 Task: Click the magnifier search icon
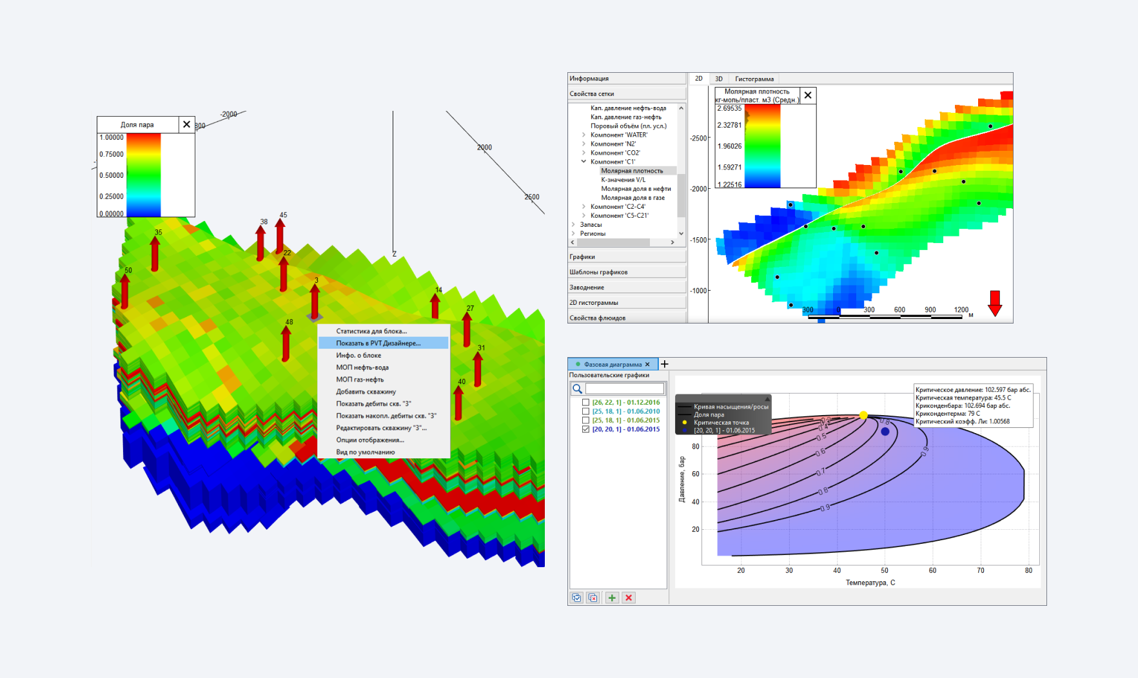tap(578, 389)
